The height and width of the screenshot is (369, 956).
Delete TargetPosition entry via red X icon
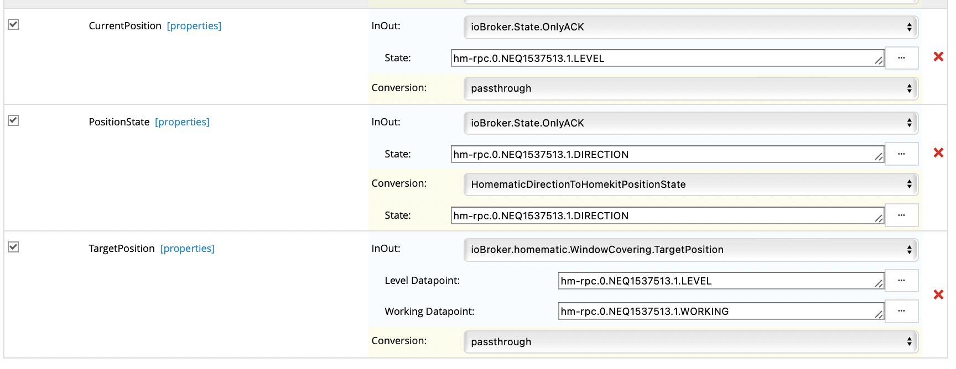pos(938,295)
